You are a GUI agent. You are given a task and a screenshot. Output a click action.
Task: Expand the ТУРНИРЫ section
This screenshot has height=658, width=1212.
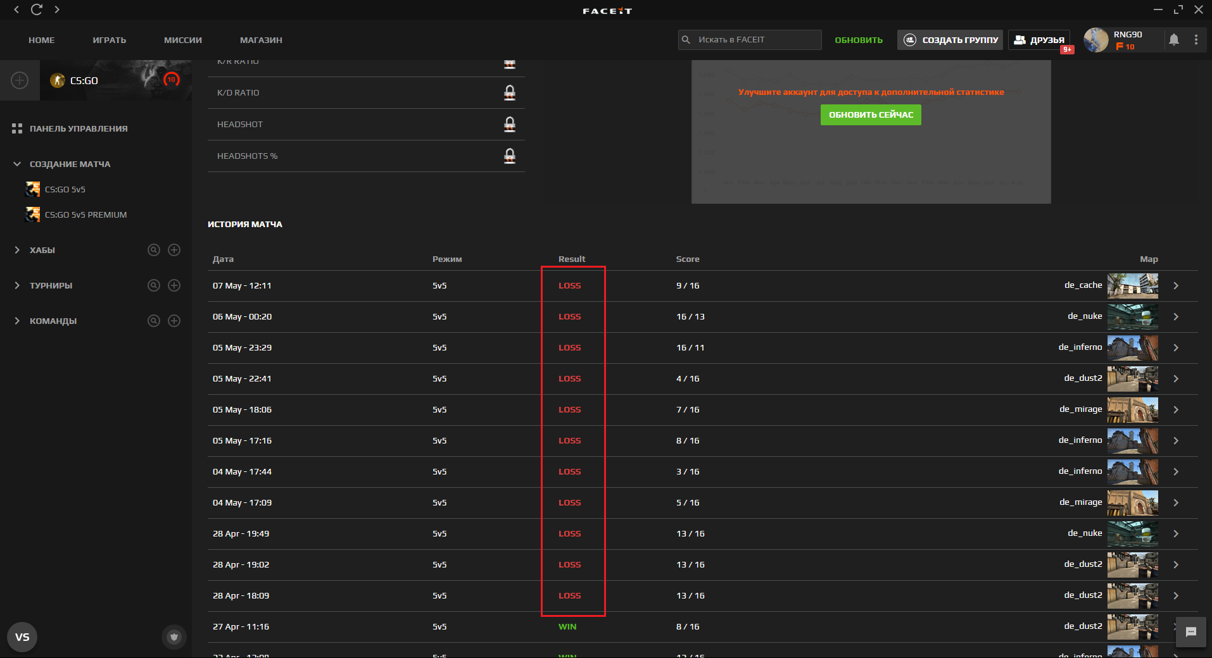pos(17,285)
